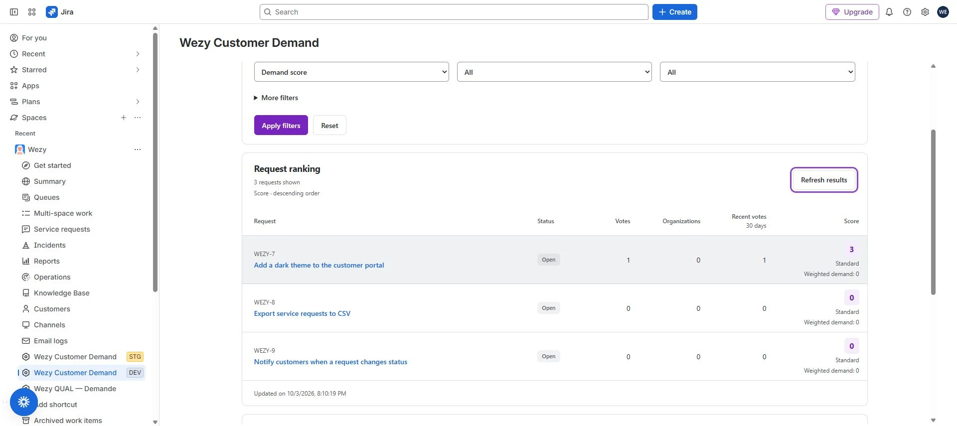Open the settings gear icon
957x426 pixels.
click(925, 12)
